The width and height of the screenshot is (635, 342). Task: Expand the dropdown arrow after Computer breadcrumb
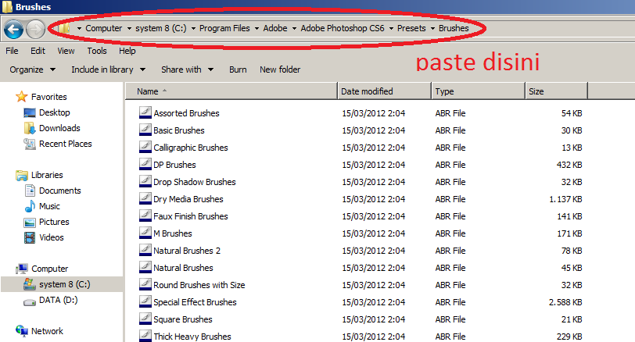(x=129, y=29)
